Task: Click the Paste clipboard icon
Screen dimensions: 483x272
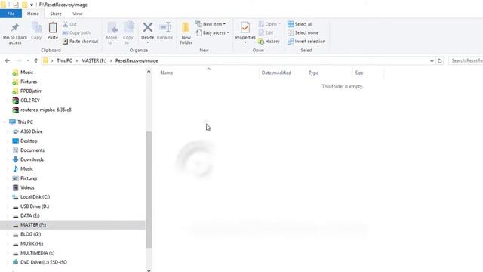Action: (x=53, y=27)
